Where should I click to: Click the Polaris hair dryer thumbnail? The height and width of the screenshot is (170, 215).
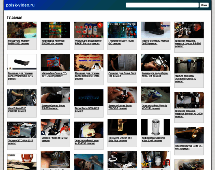pyautogui.click(x=22, y=97)
